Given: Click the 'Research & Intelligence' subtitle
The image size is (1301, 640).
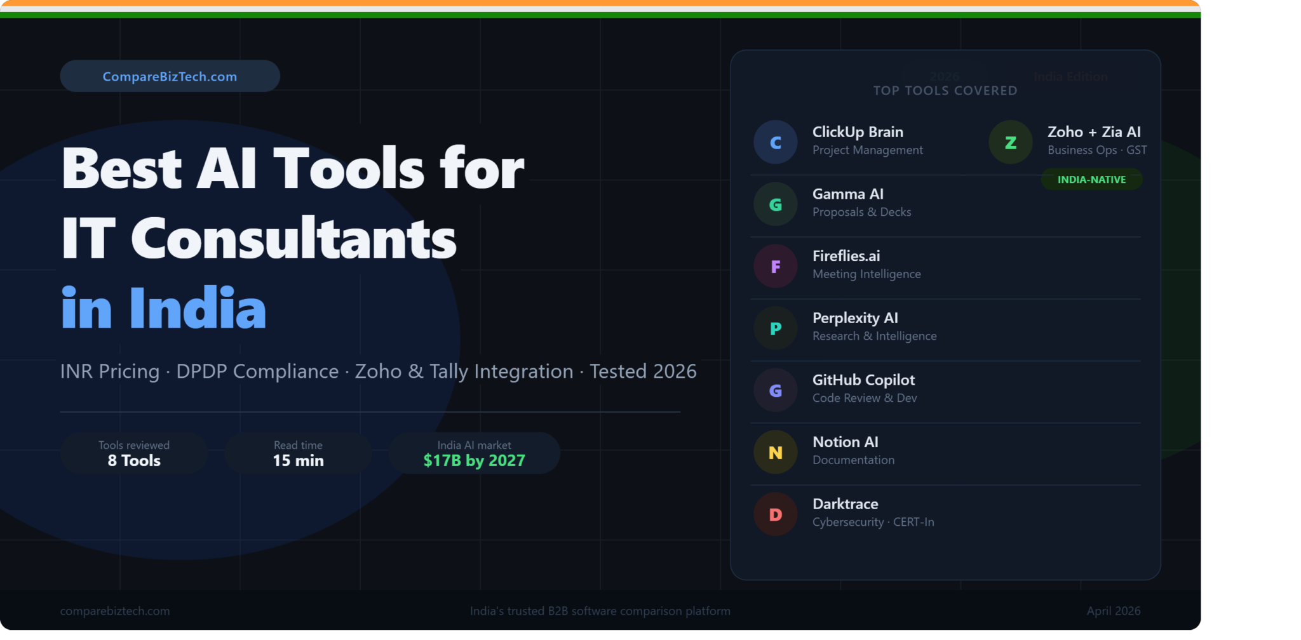Looking at the screenshot, I should pos(875,336).
